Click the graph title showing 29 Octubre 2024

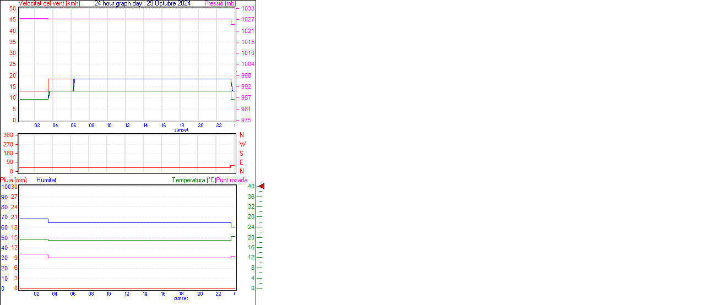tap(142, 3)
